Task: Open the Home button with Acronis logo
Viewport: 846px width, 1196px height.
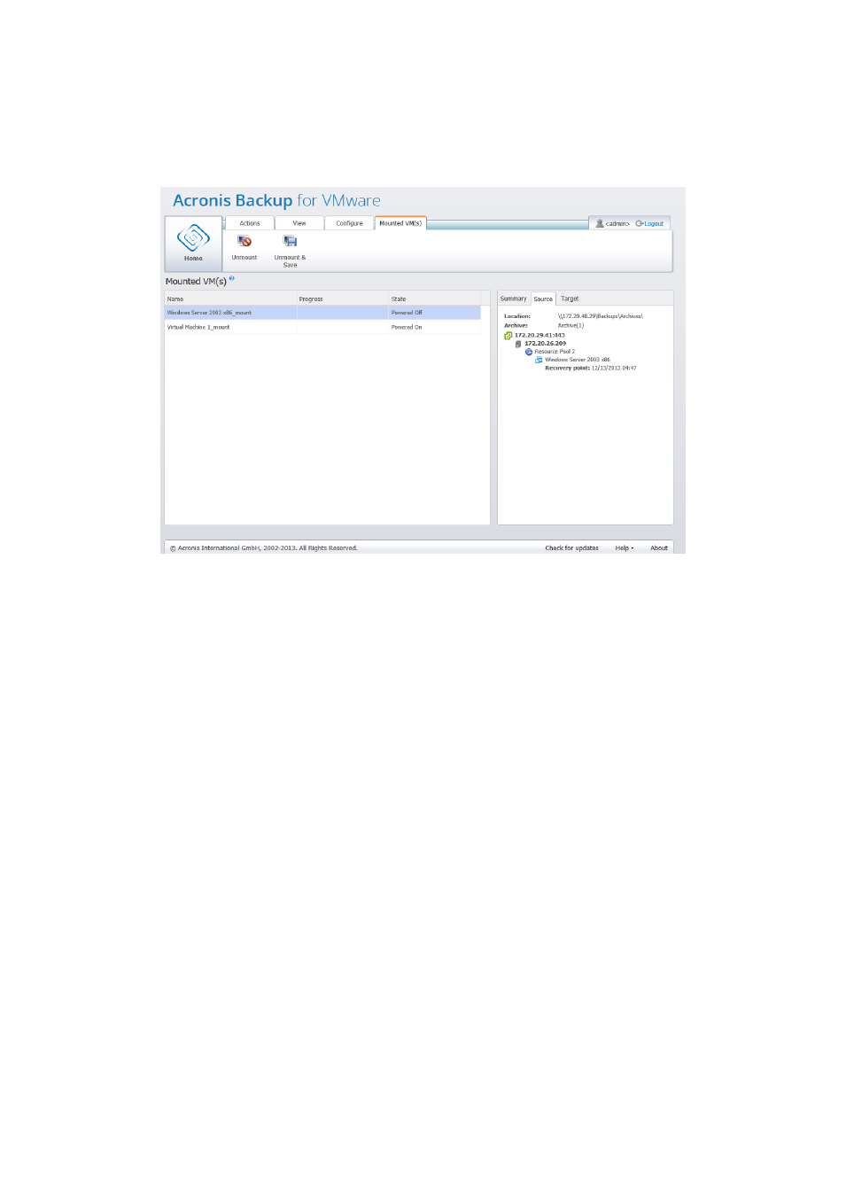Action: point(193,244)
